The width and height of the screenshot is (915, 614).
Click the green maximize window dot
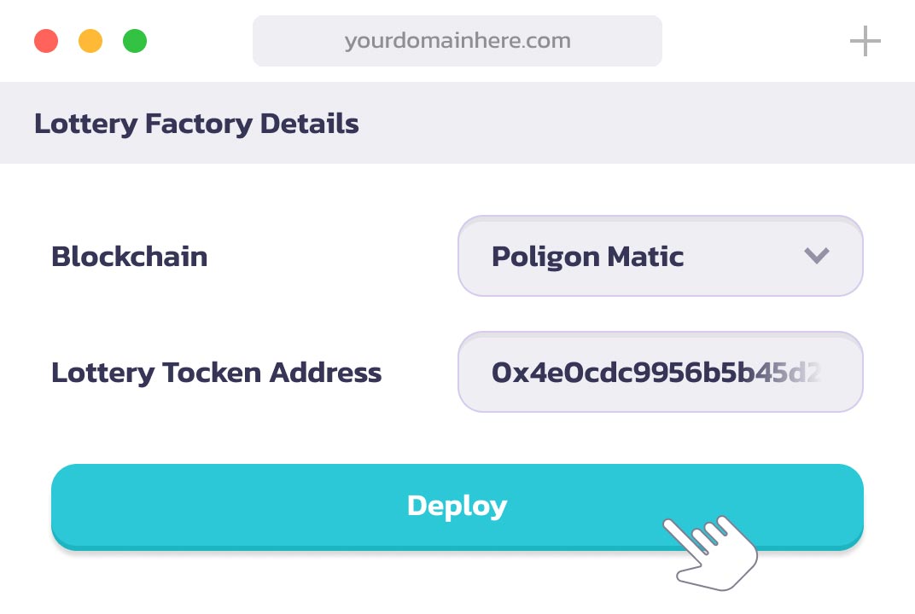(x=135, y=41)
